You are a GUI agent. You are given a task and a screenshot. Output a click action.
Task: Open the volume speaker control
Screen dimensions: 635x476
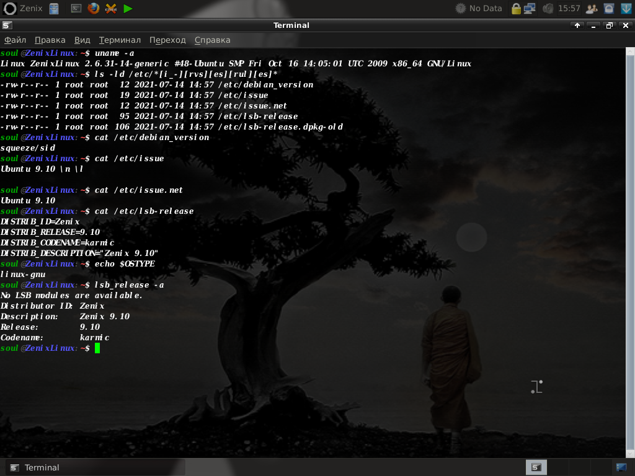[548, 9]
